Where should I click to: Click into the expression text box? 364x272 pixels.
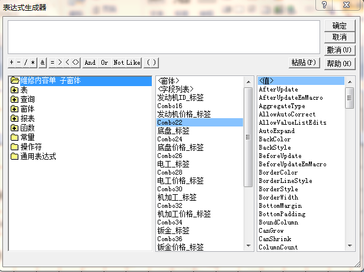[164, 37]
